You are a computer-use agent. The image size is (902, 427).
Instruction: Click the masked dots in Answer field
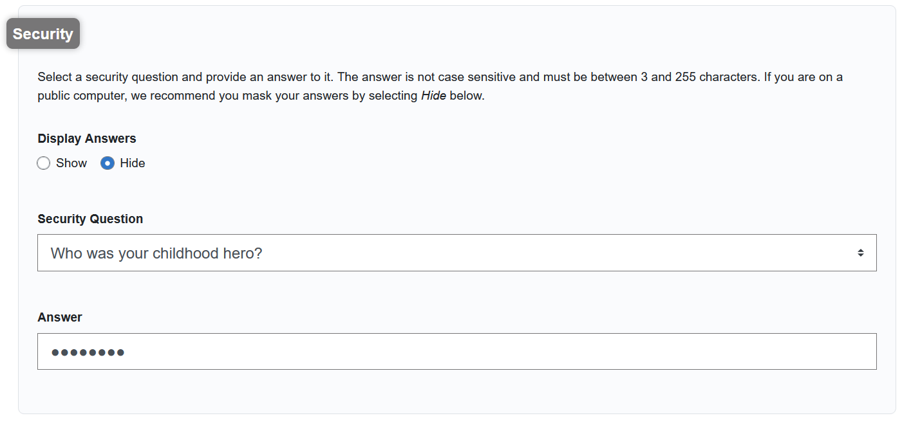88,352
